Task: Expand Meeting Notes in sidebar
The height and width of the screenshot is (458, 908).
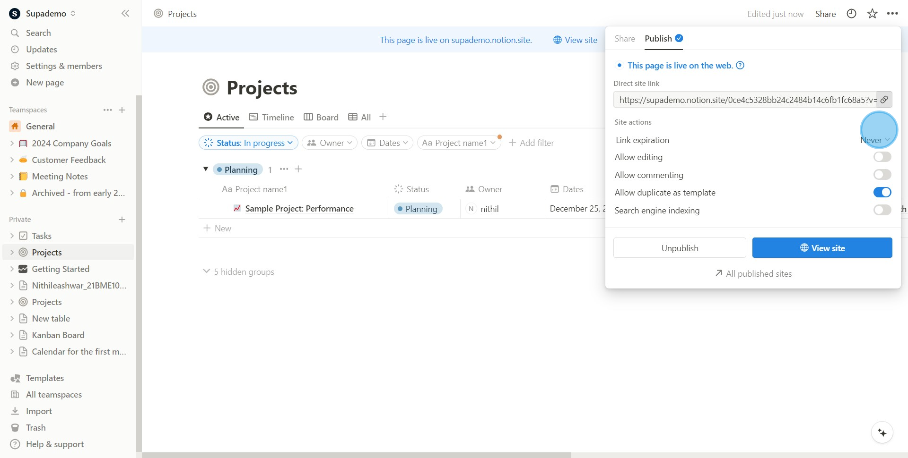Action: [x=12, y=176]
